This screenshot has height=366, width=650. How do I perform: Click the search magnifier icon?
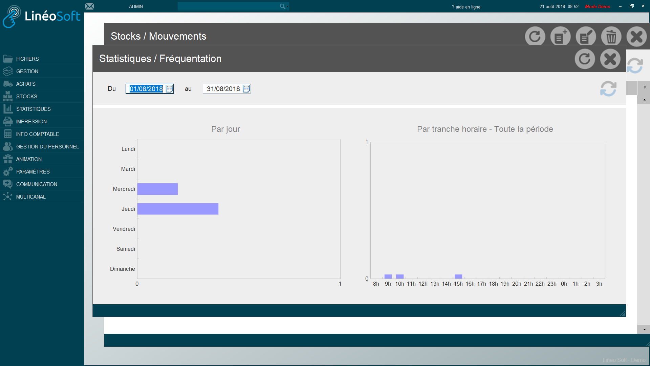coord(282,6)
